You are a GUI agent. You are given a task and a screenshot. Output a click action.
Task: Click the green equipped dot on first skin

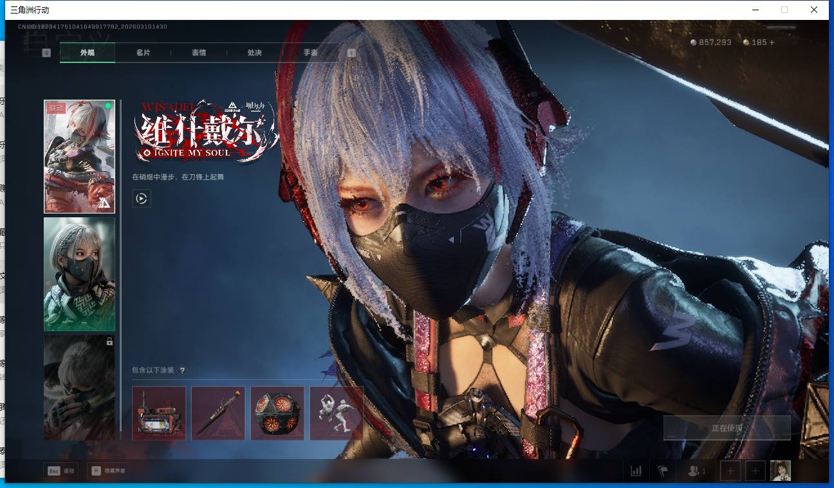(x=108, y=106)
